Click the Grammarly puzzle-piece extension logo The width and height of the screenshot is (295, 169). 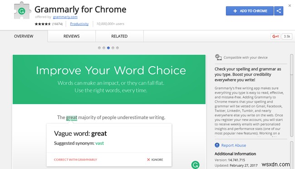[x=22, y=10]
